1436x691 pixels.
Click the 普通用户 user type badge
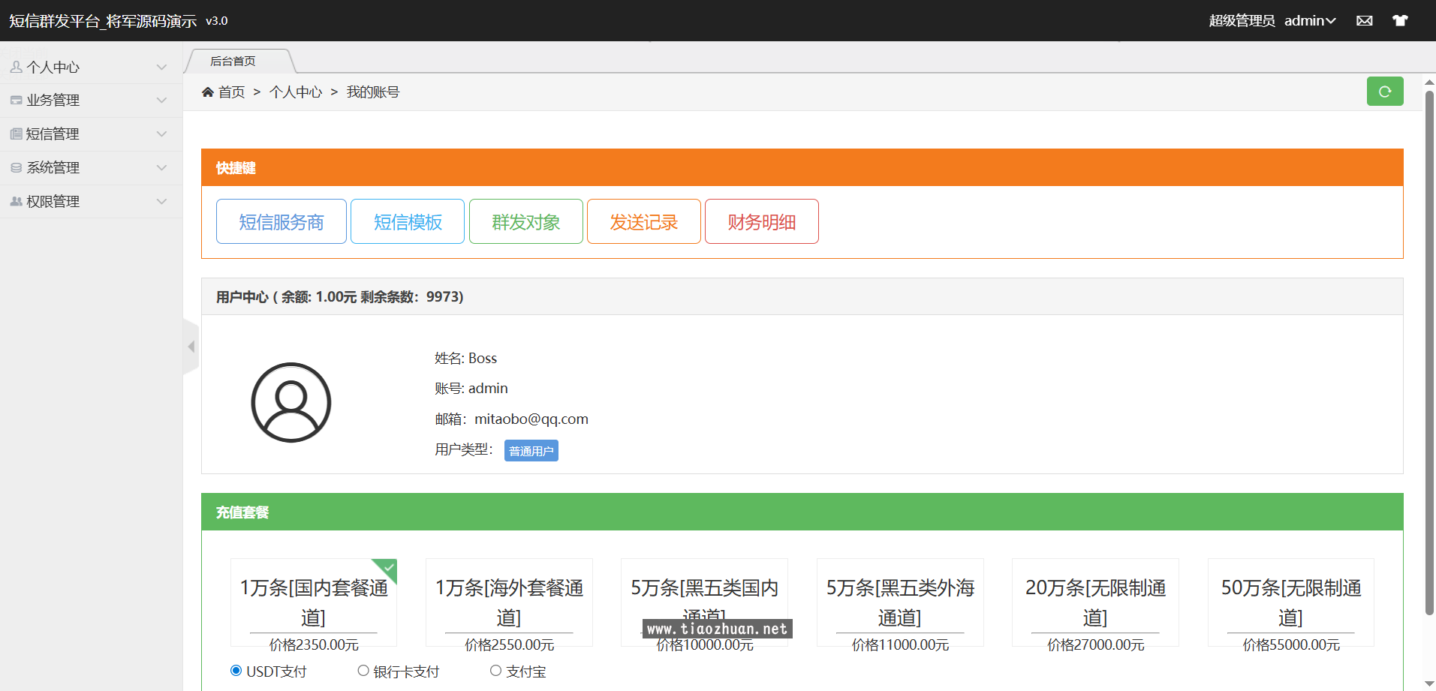point(531,450)
